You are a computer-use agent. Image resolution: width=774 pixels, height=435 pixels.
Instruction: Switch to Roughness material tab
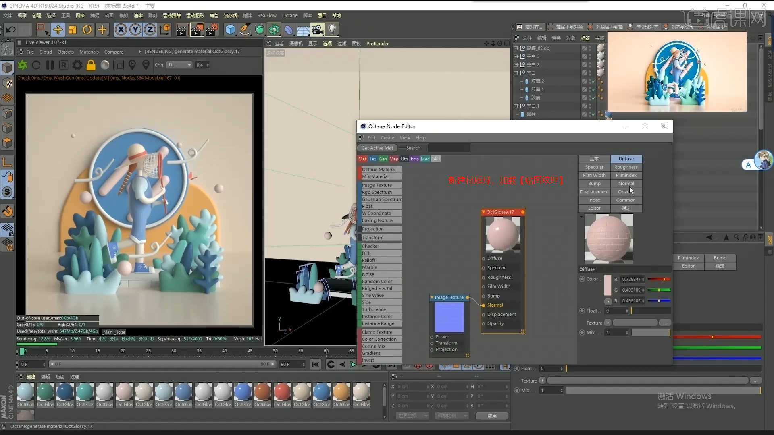(x=626, y=167)
